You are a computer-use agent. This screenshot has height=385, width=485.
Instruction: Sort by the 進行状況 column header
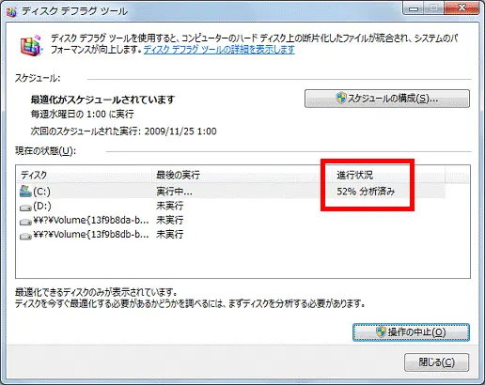(388, 175)
